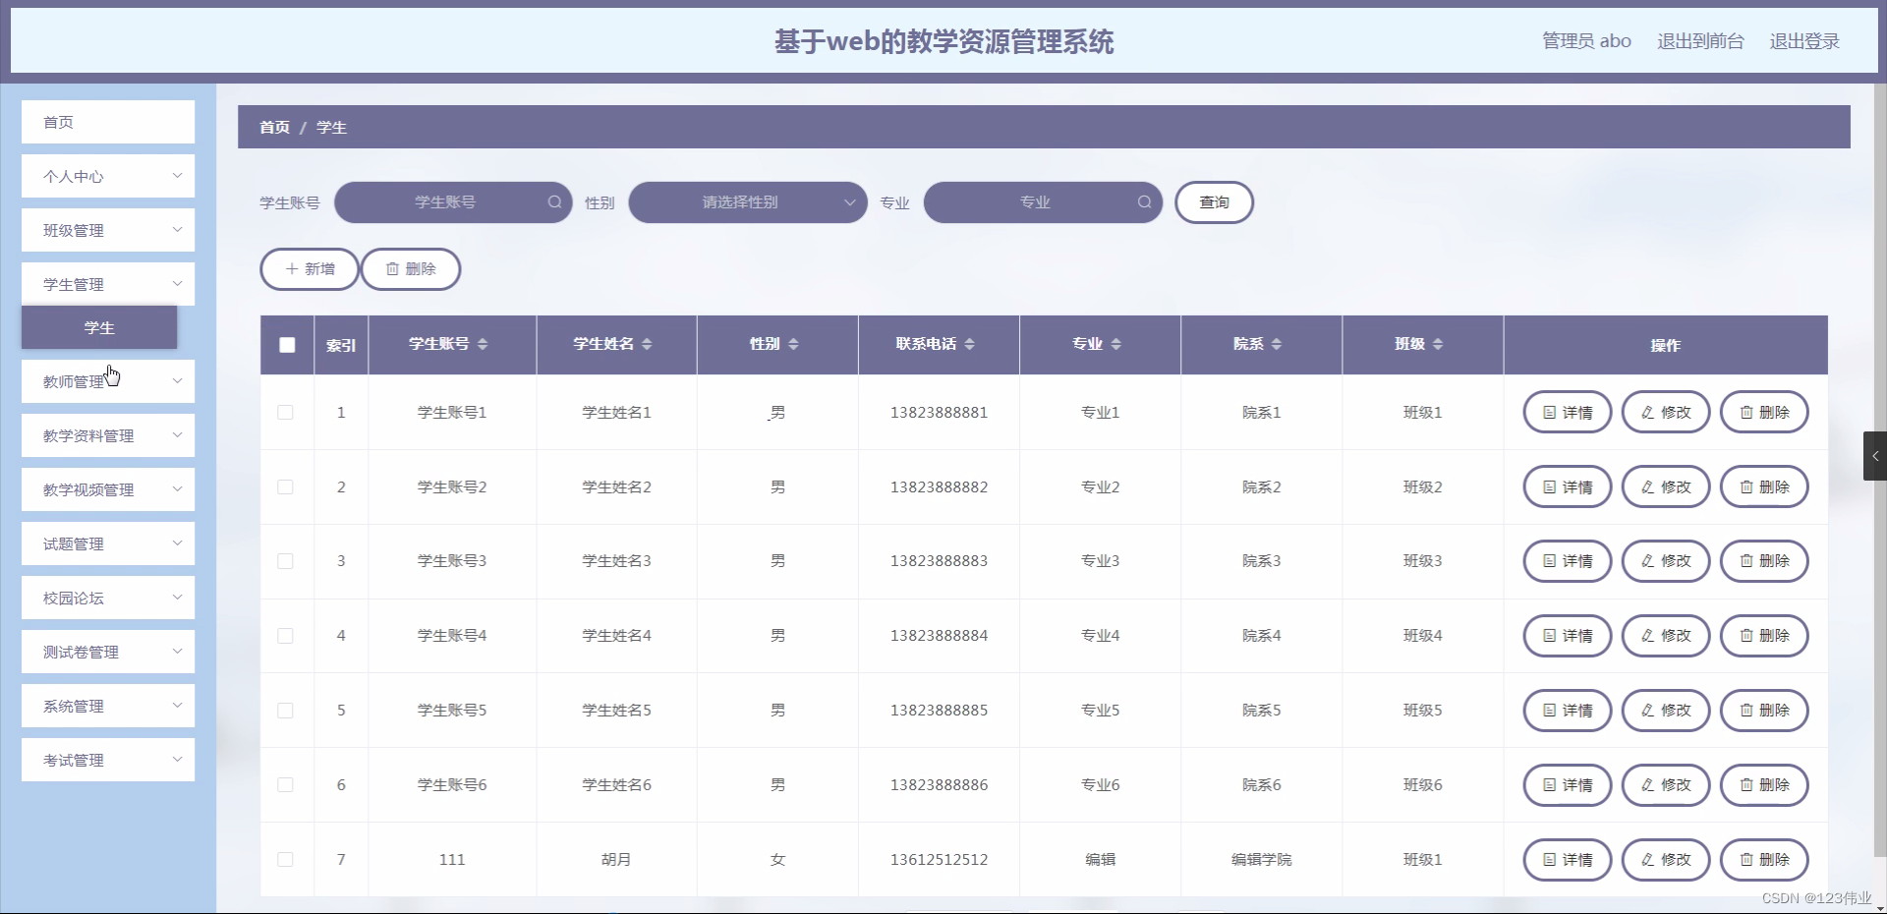Expand the 系统管理 sidebar menu

click(107, 706)
